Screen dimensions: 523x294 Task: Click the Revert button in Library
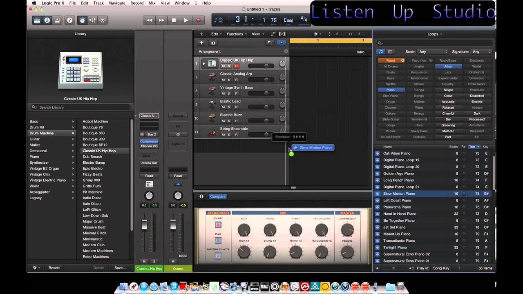click(54, 268)
